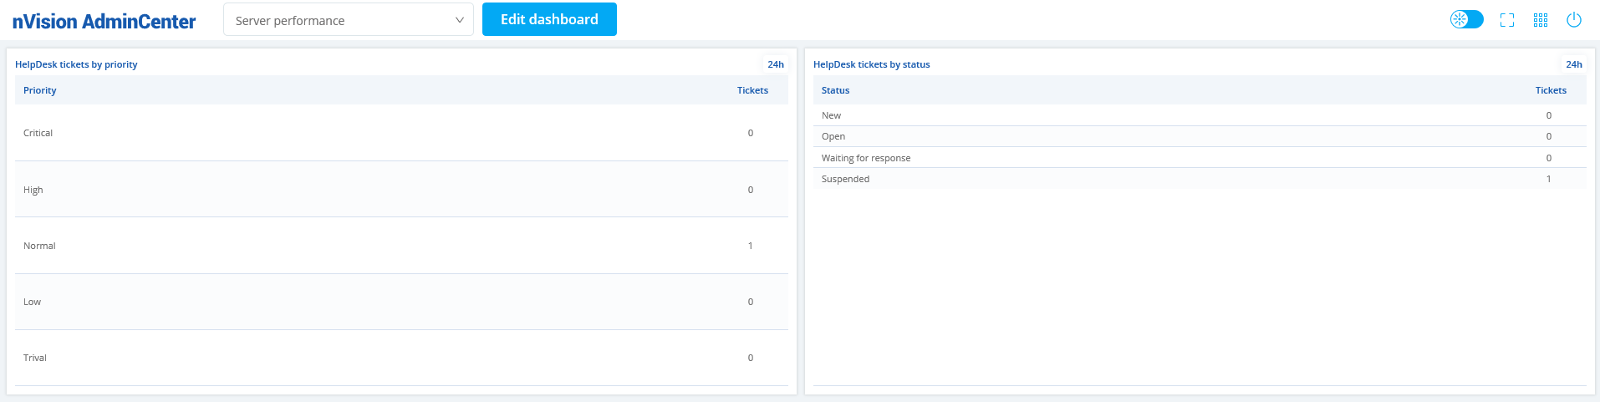Toggle the light/dark theme switch

coord(1466,19)
